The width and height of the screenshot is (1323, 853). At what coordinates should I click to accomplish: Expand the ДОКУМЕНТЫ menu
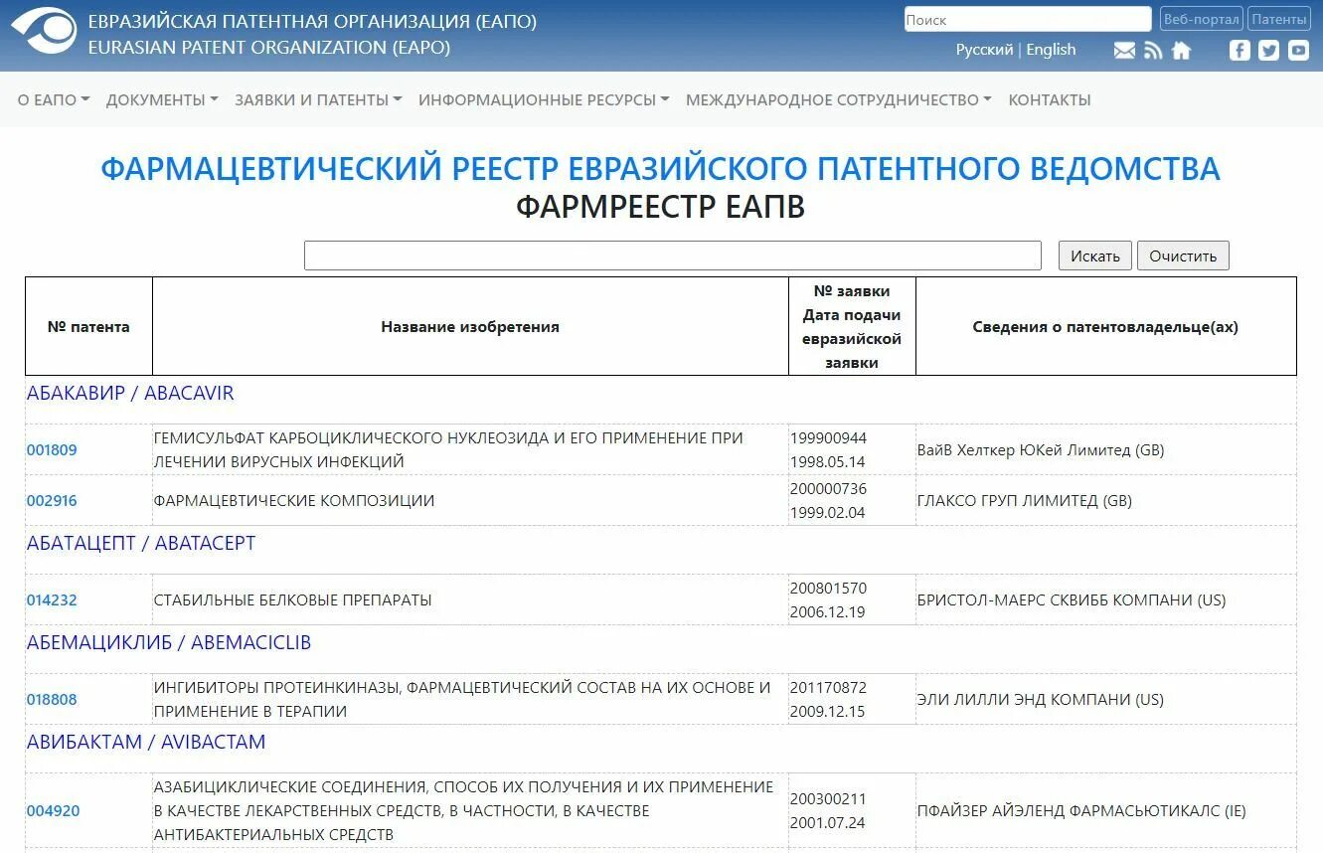(x=162, y=99)
